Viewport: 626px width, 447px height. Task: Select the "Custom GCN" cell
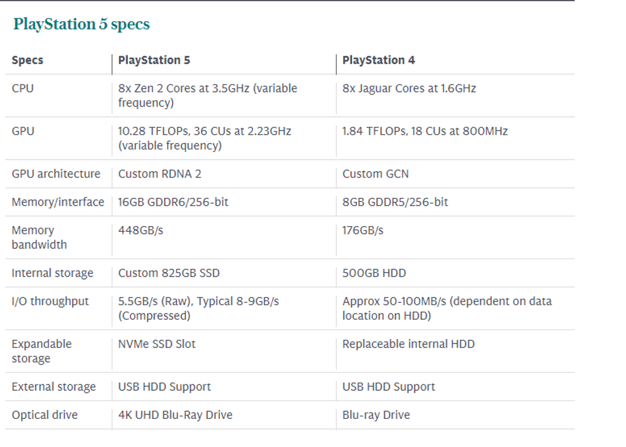click(x=376, y=174)
